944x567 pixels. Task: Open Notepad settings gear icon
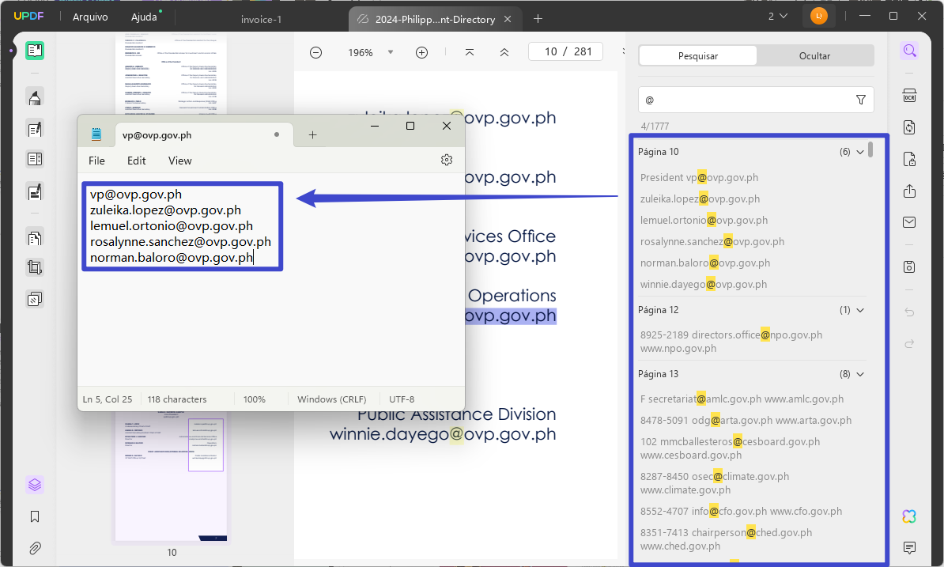[x=447, y=160]
